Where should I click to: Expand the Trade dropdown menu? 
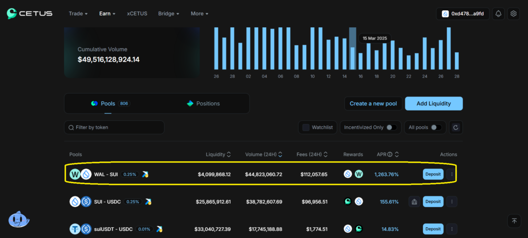pos(78,14)
